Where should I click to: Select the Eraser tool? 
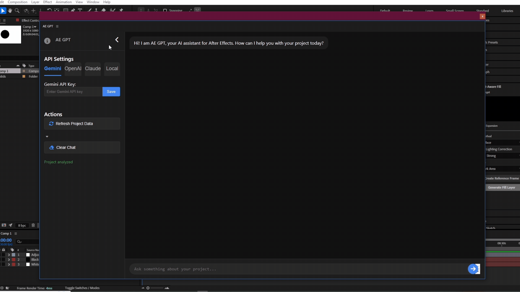(103, 10)
